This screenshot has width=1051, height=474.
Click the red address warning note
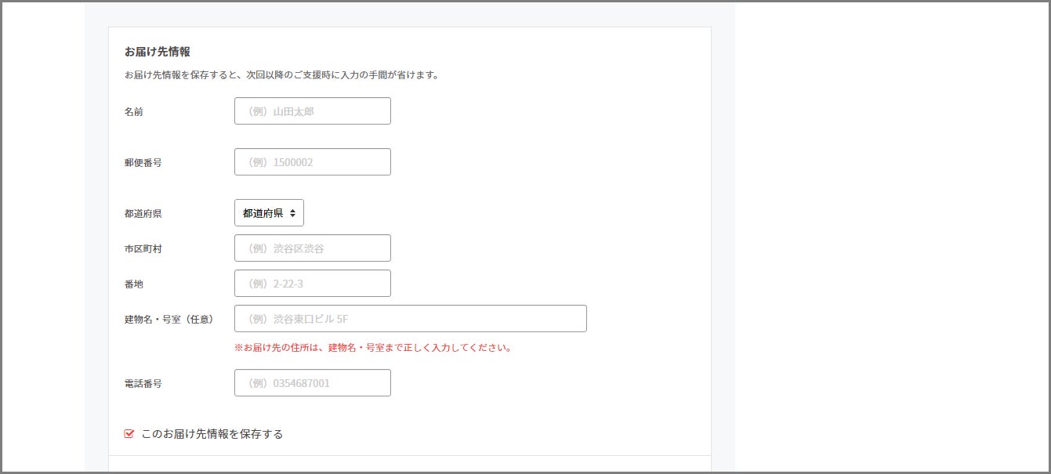(x=373, y=348)
